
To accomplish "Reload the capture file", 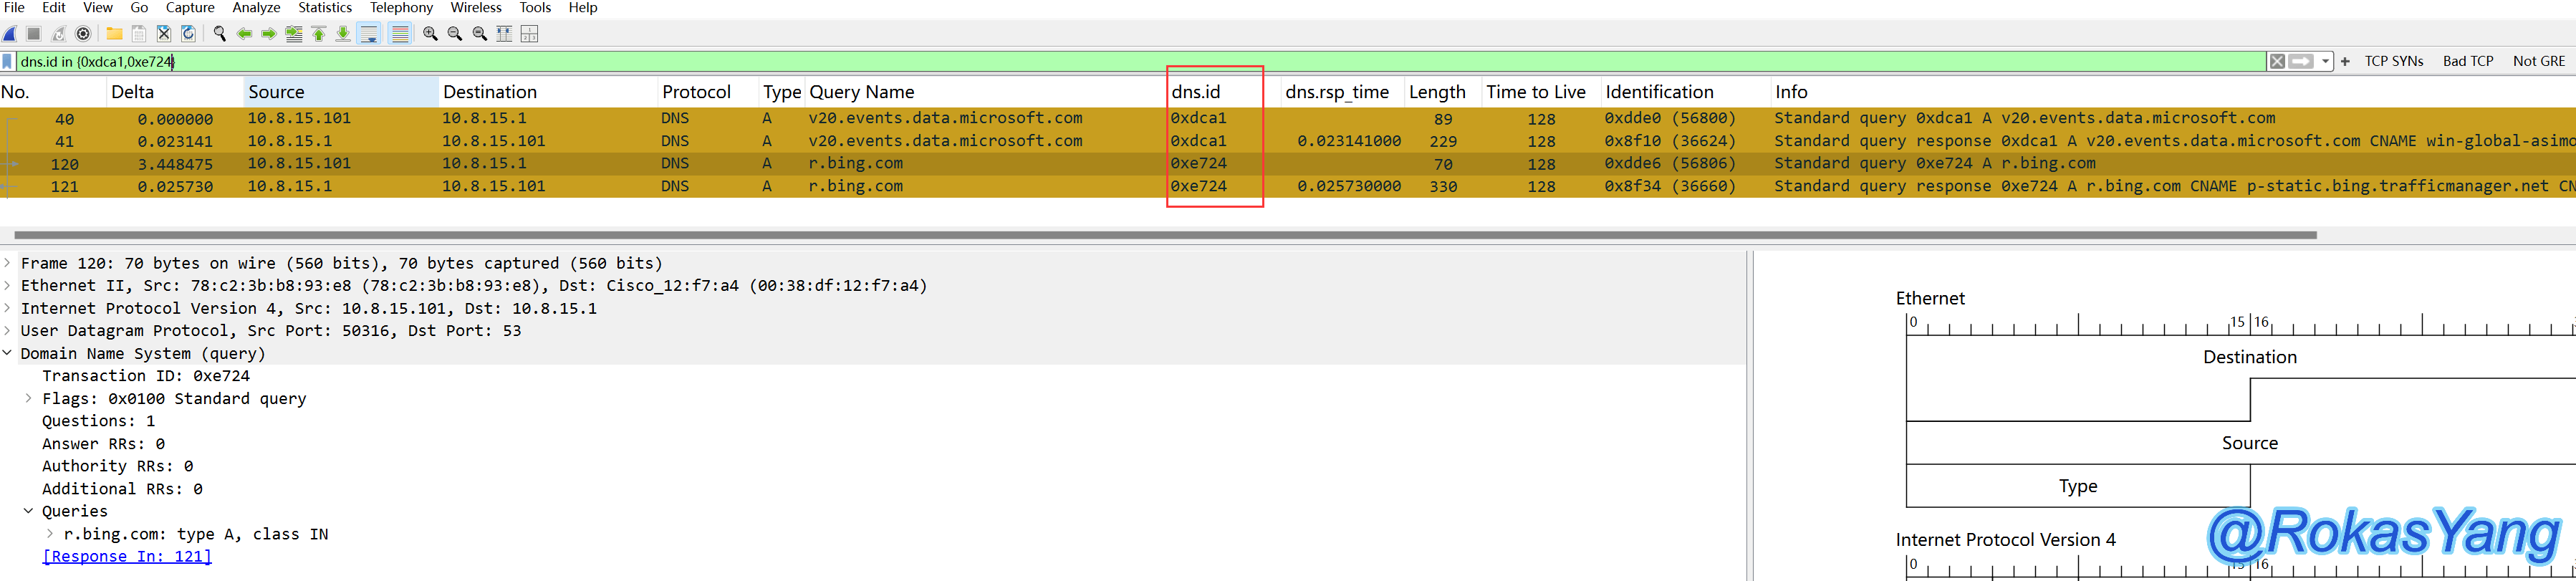I will click(188, 34).
